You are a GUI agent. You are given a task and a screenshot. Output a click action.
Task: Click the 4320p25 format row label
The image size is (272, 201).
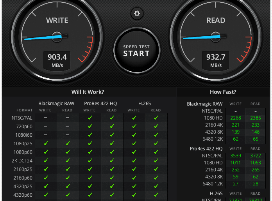point(23,187)
